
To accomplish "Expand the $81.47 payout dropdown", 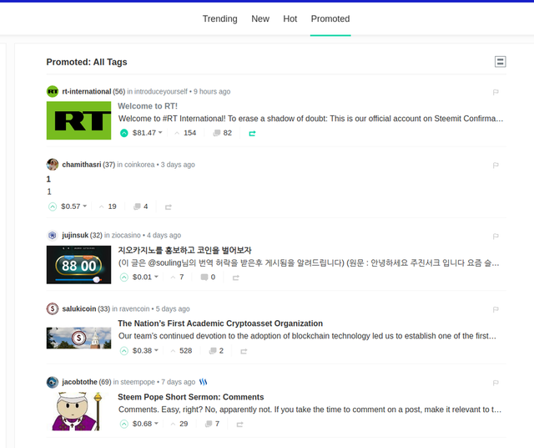I will [x=148, y=133].
